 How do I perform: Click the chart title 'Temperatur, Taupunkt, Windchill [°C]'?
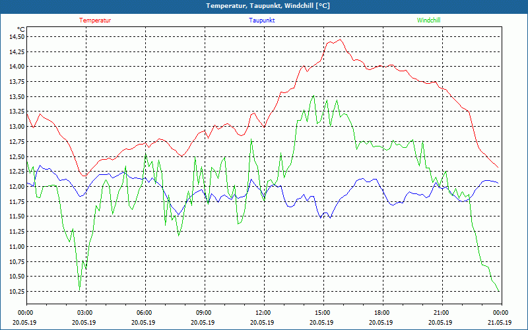point(268,6)
